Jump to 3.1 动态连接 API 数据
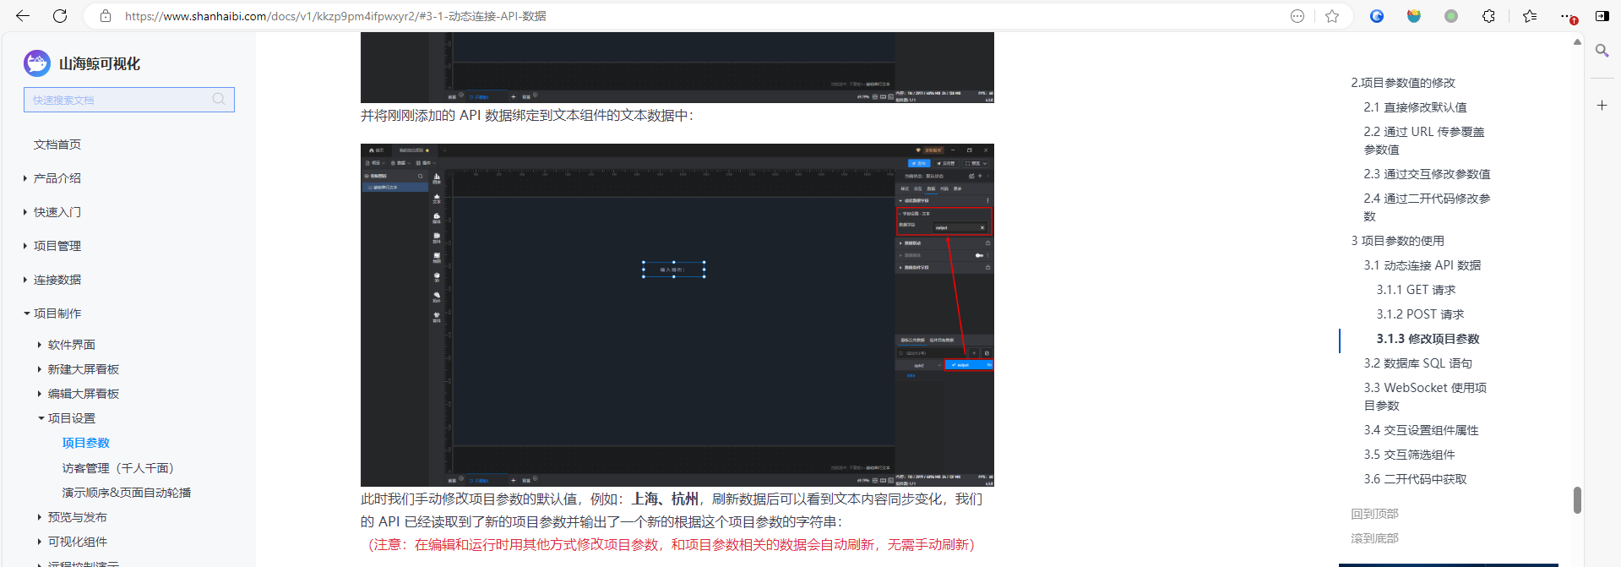Image resolution: width=1621 pixels, height=567 pixels. pyautogui.click(x=1422, y=265)
